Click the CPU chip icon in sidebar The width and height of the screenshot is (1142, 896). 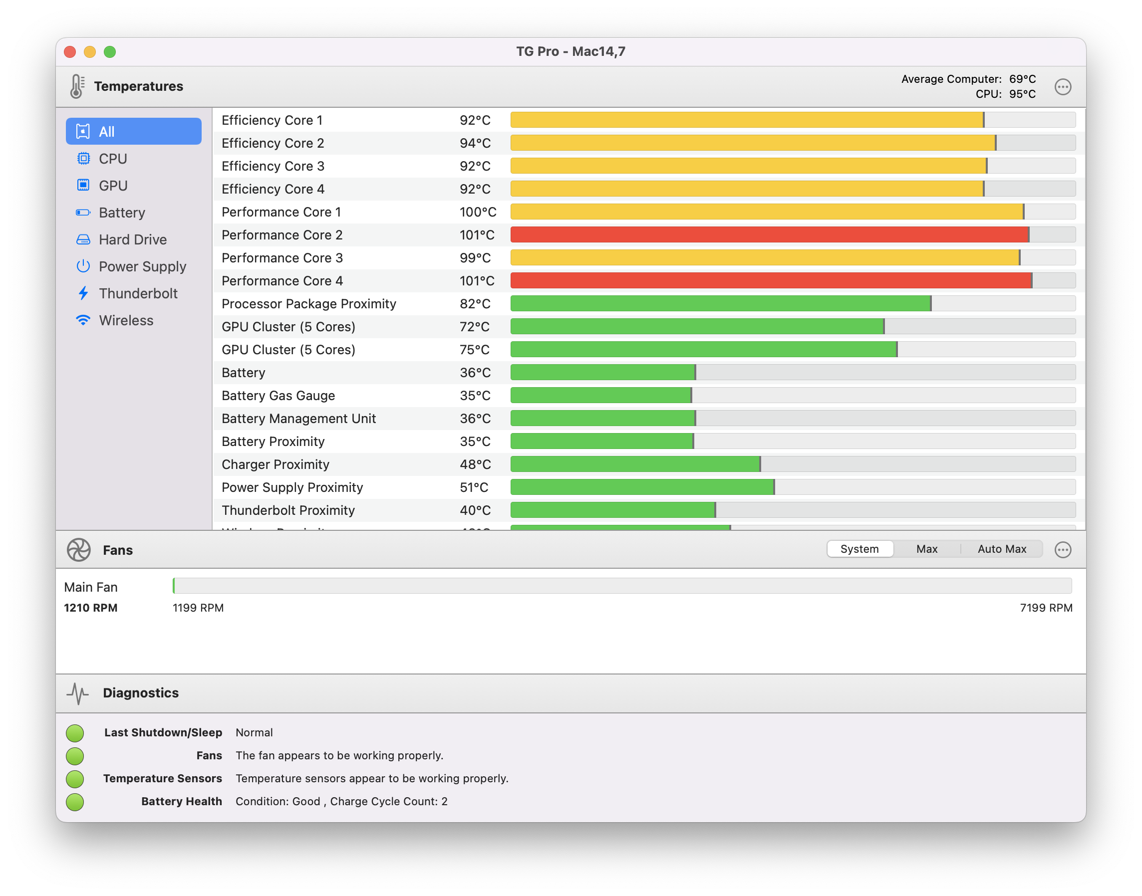83,159
